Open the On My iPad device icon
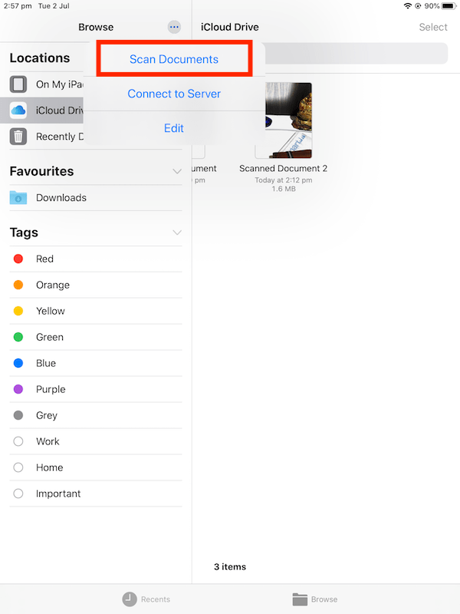Image resolution: width=460 pixels, height=614 pixels. coord(18,84)
